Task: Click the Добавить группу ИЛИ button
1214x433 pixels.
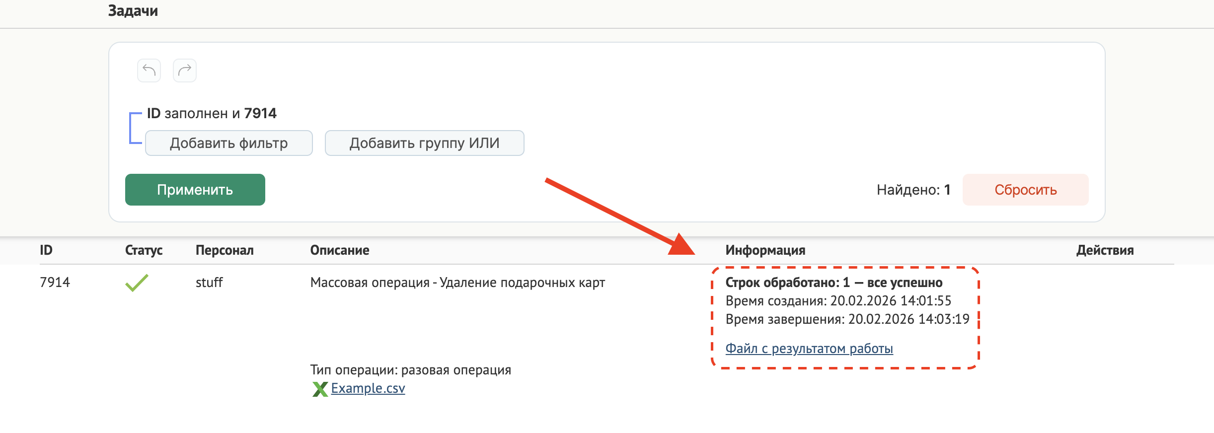Action: pos(424,143)
